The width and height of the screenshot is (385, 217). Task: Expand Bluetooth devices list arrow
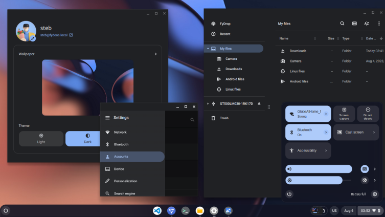pos(326,132)
